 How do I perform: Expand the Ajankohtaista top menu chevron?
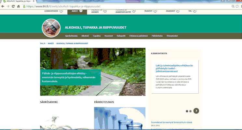[x=61, y=11]
